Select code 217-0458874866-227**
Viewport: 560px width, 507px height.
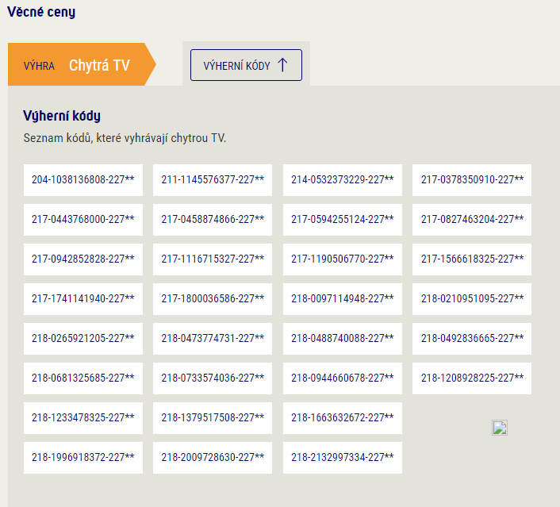[x=213, y=220]
